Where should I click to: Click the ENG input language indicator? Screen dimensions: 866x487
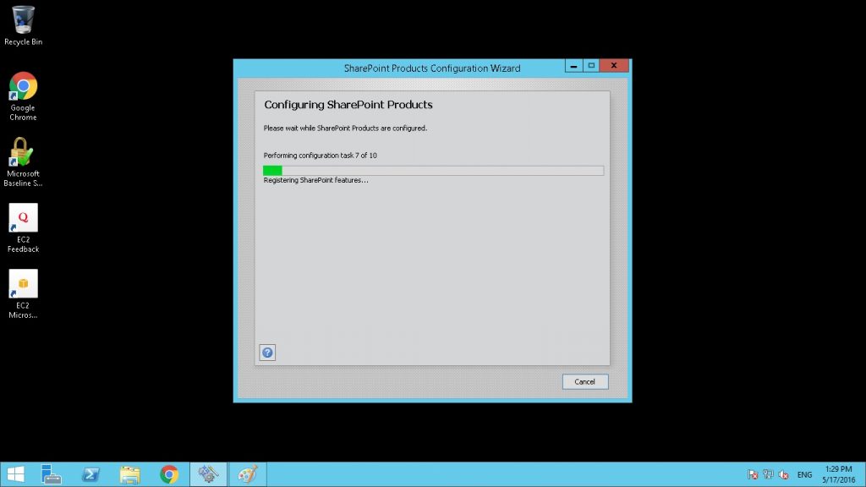tap(804, 475)
